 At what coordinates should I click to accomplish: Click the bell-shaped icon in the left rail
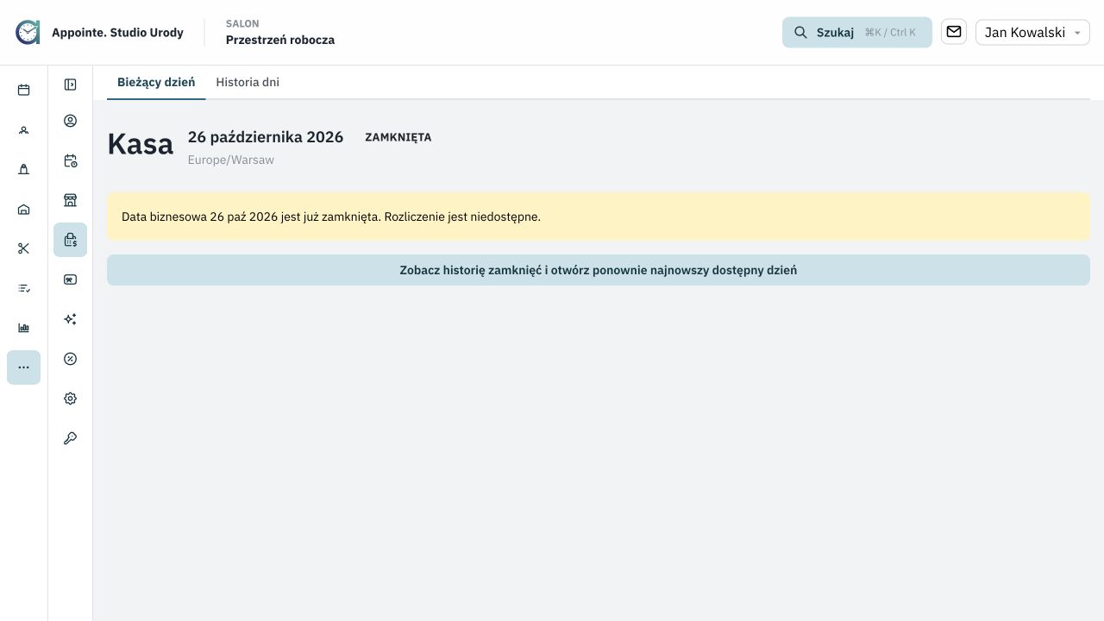tap(23, 169)
